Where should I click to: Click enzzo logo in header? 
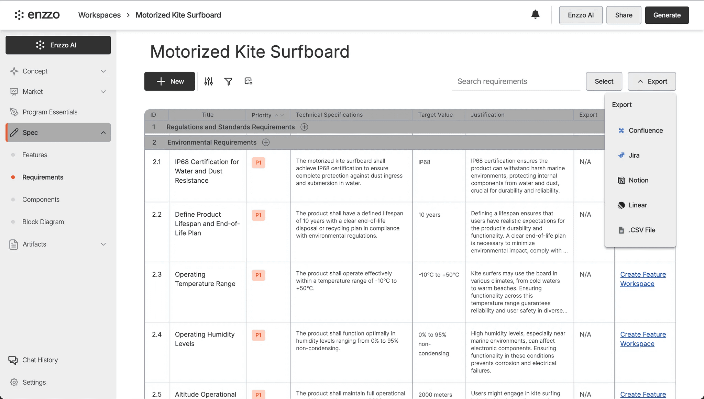click(37, 15)
